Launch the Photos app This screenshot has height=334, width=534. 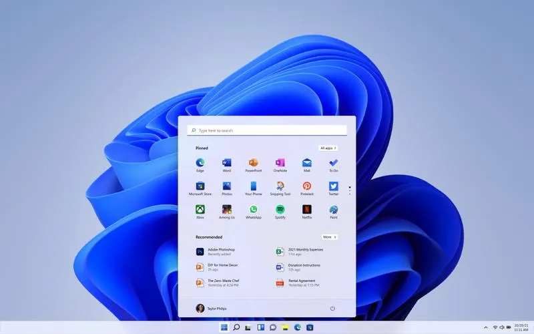click(227, 188)
